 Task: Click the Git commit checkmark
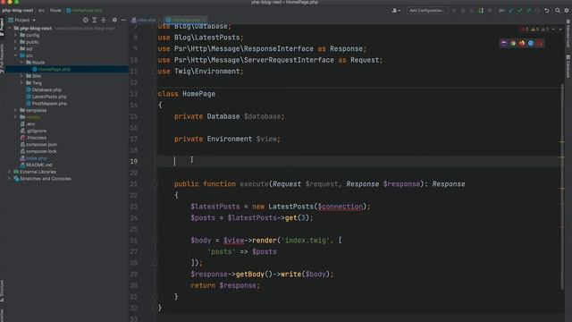(x=520, y=11)
